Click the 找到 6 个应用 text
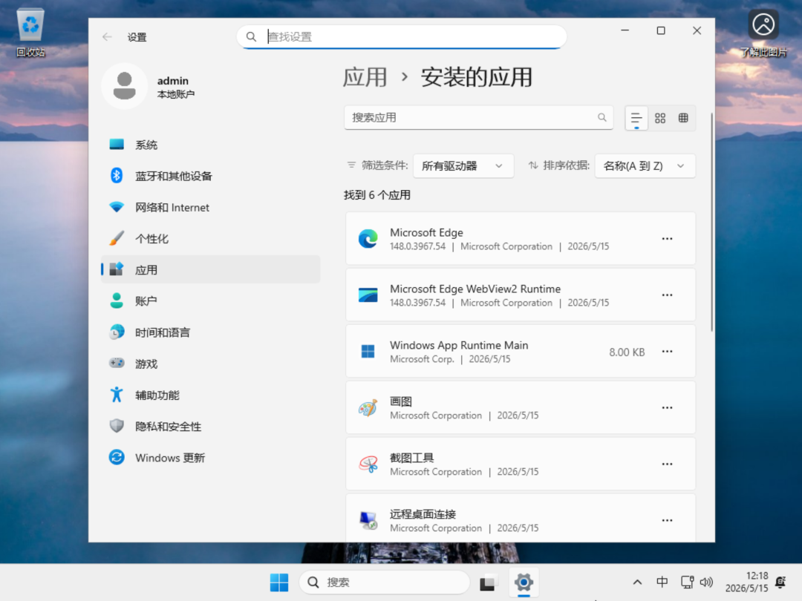Viewport: 802px width, 601px height. point(377,194)
